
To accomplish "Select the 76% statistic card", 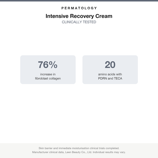I will point(48,70).
